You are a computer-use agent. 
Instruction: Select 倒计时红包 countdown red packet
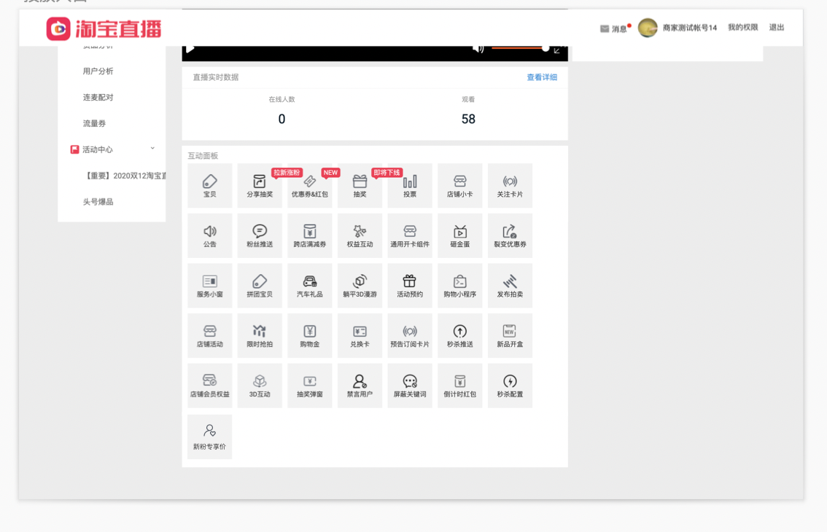(x=460, y=386)
